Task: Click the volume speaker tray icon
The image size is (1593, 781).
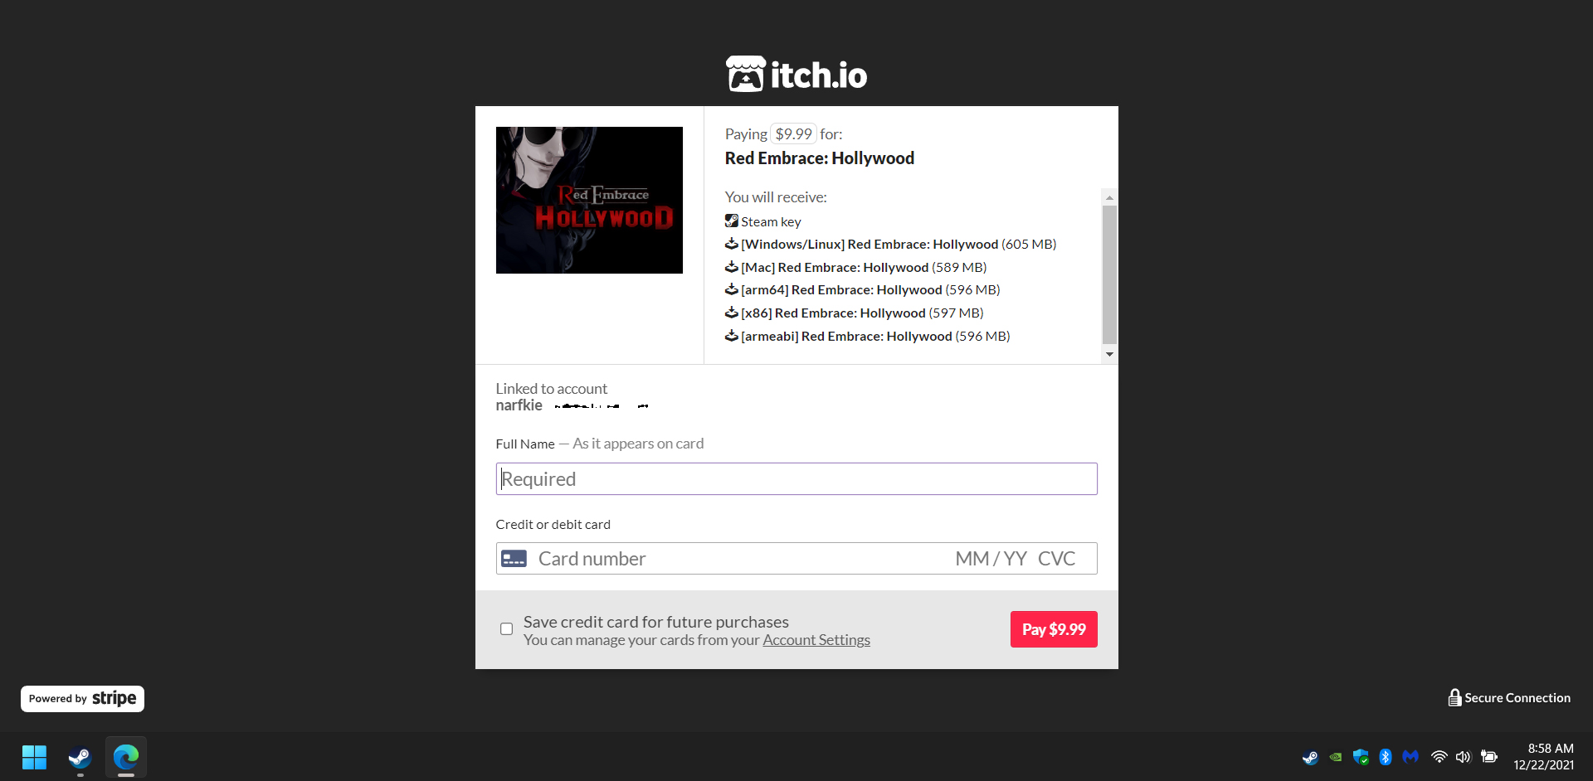Action: 1463,756
